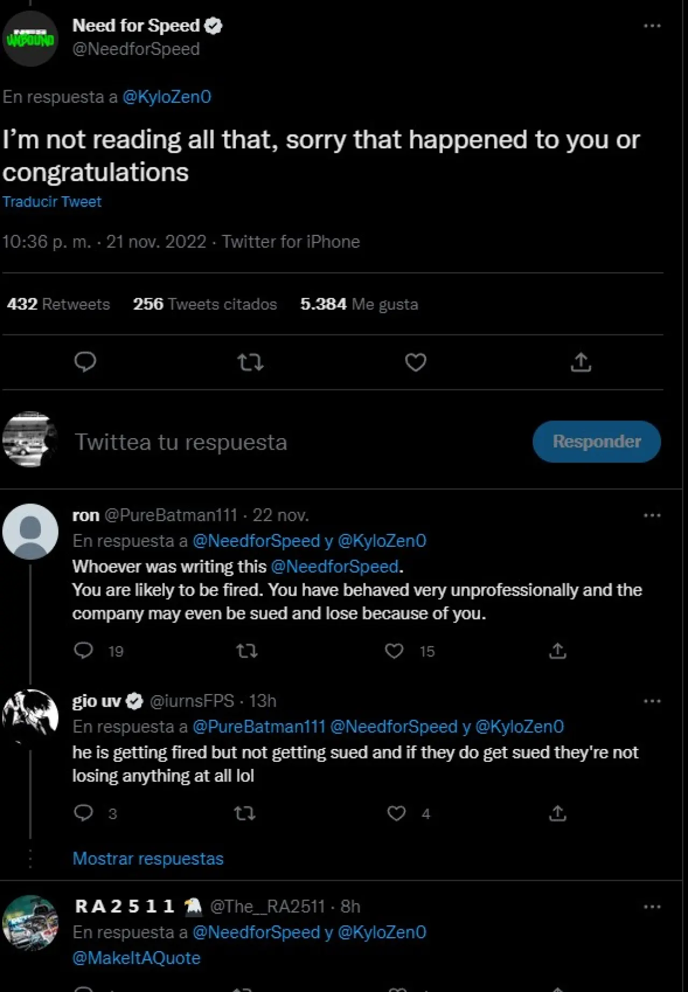
Task: Open more options for Need for Speed tweet
Action: point(651,26)
